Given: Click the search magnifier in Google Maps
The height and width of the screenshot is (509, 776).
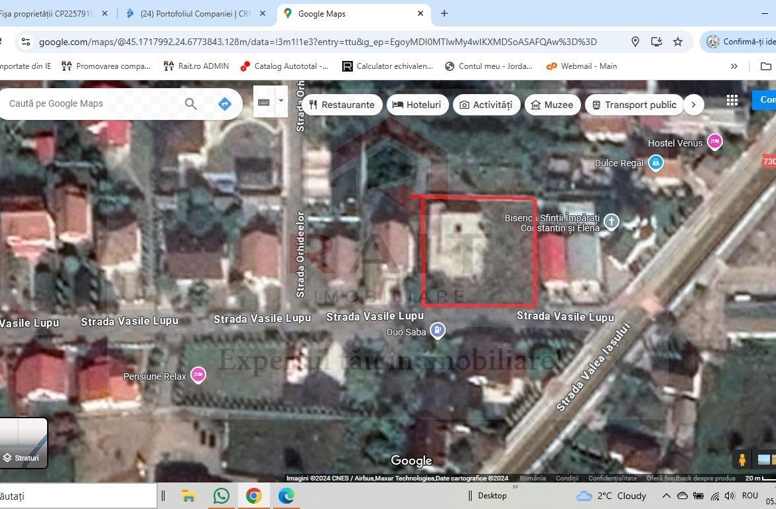Looking at the screenshot, I should coord(190,104).
